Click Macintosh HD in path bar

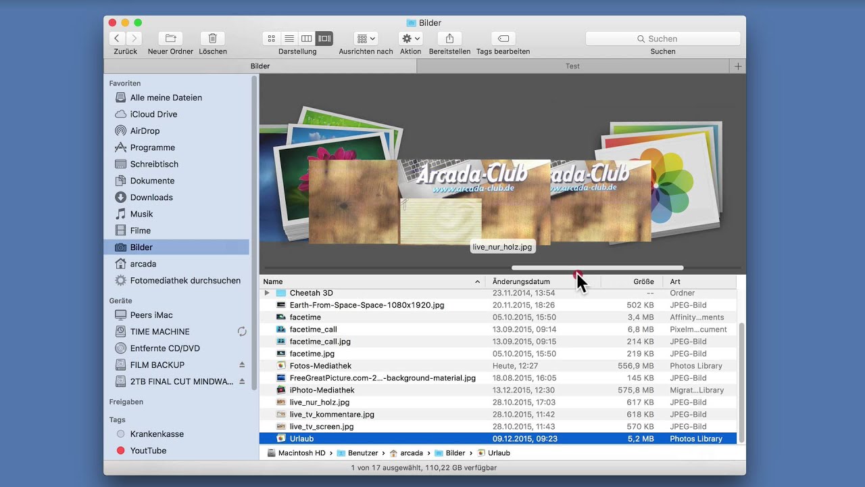297,453
